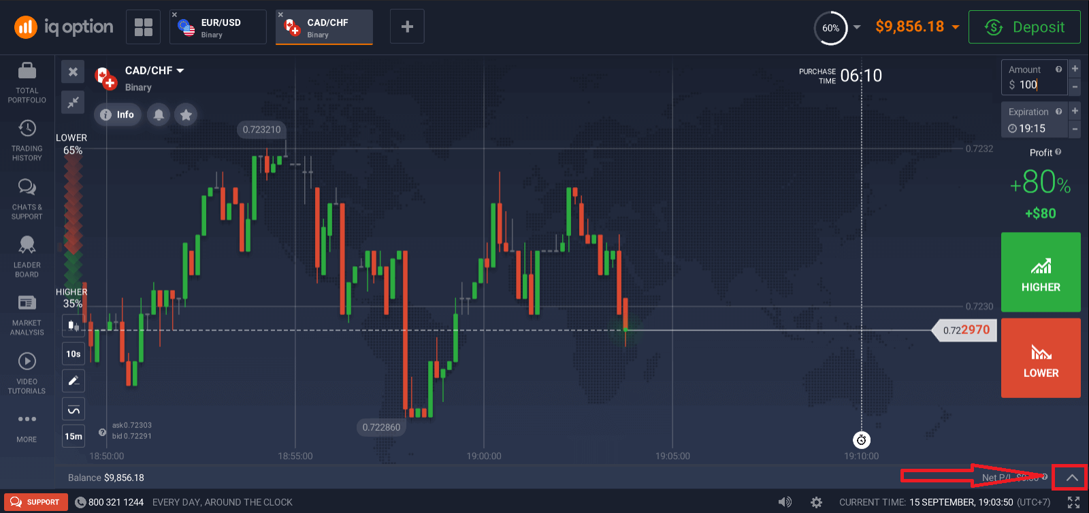
Task: Open the chart indicators wave tool
Action: [74, 409]
